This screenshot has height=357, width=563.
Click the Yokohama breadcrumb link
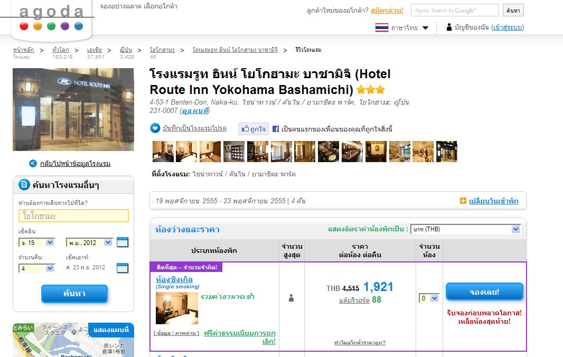(162, 50)
